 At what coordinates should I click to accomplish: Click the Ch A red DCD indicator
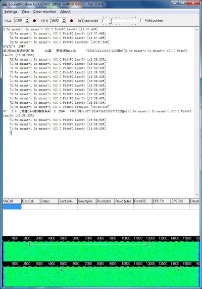[x=34, y=21]
